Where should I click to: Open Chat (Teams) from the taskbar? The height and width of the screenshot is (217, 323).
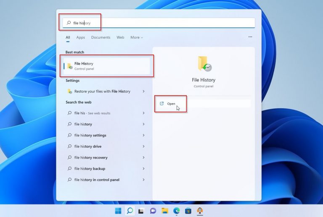(153, 211)
